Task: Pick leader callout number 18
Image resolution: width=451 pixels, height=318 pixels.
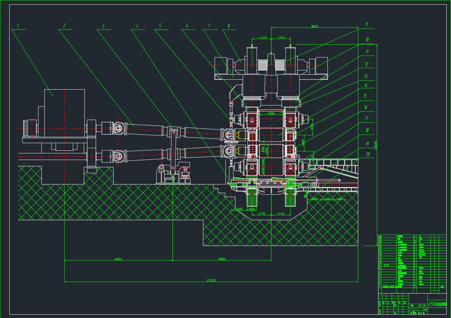Action: (367, 130)
